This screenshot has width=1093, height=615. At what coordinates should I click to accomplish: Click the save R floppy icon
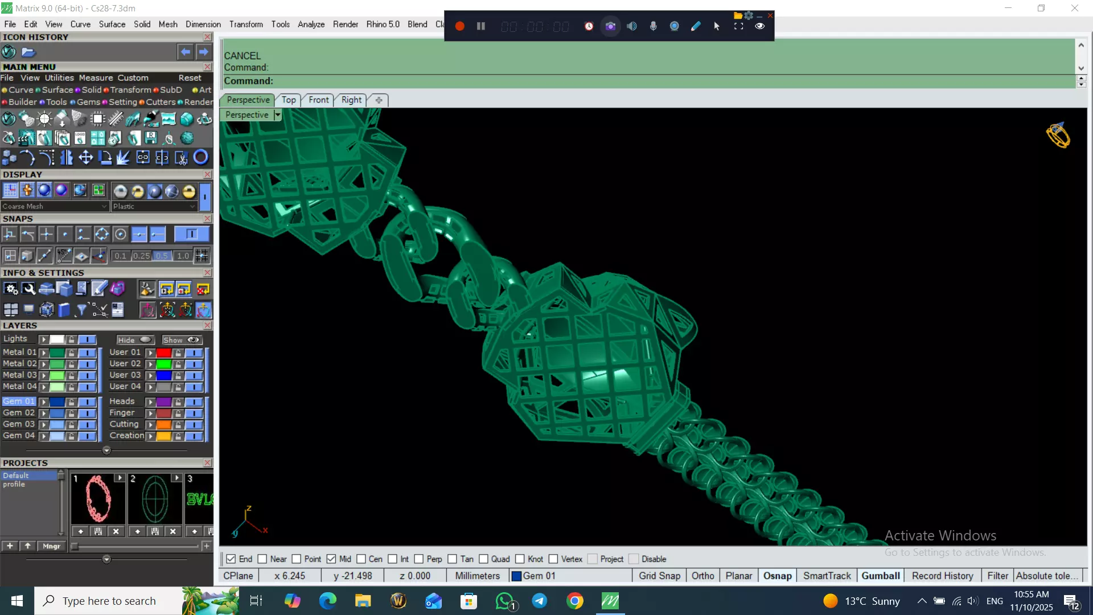coord(150,138)
